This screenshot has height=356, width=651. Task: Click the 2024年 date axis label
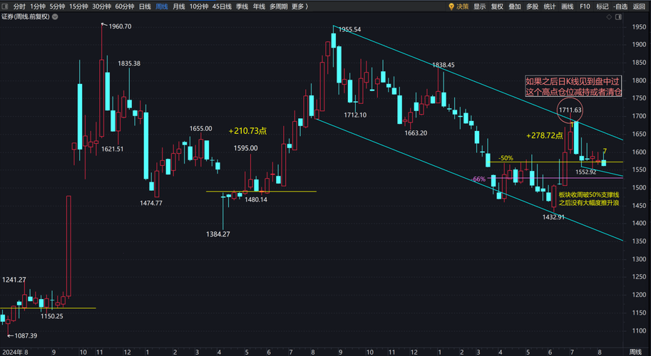click(x=12, y=352)
